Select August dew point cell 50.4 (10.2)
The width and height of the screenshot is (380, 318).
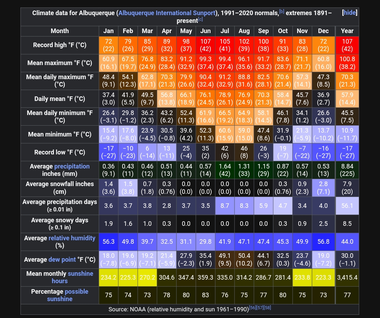click(244, 260)
